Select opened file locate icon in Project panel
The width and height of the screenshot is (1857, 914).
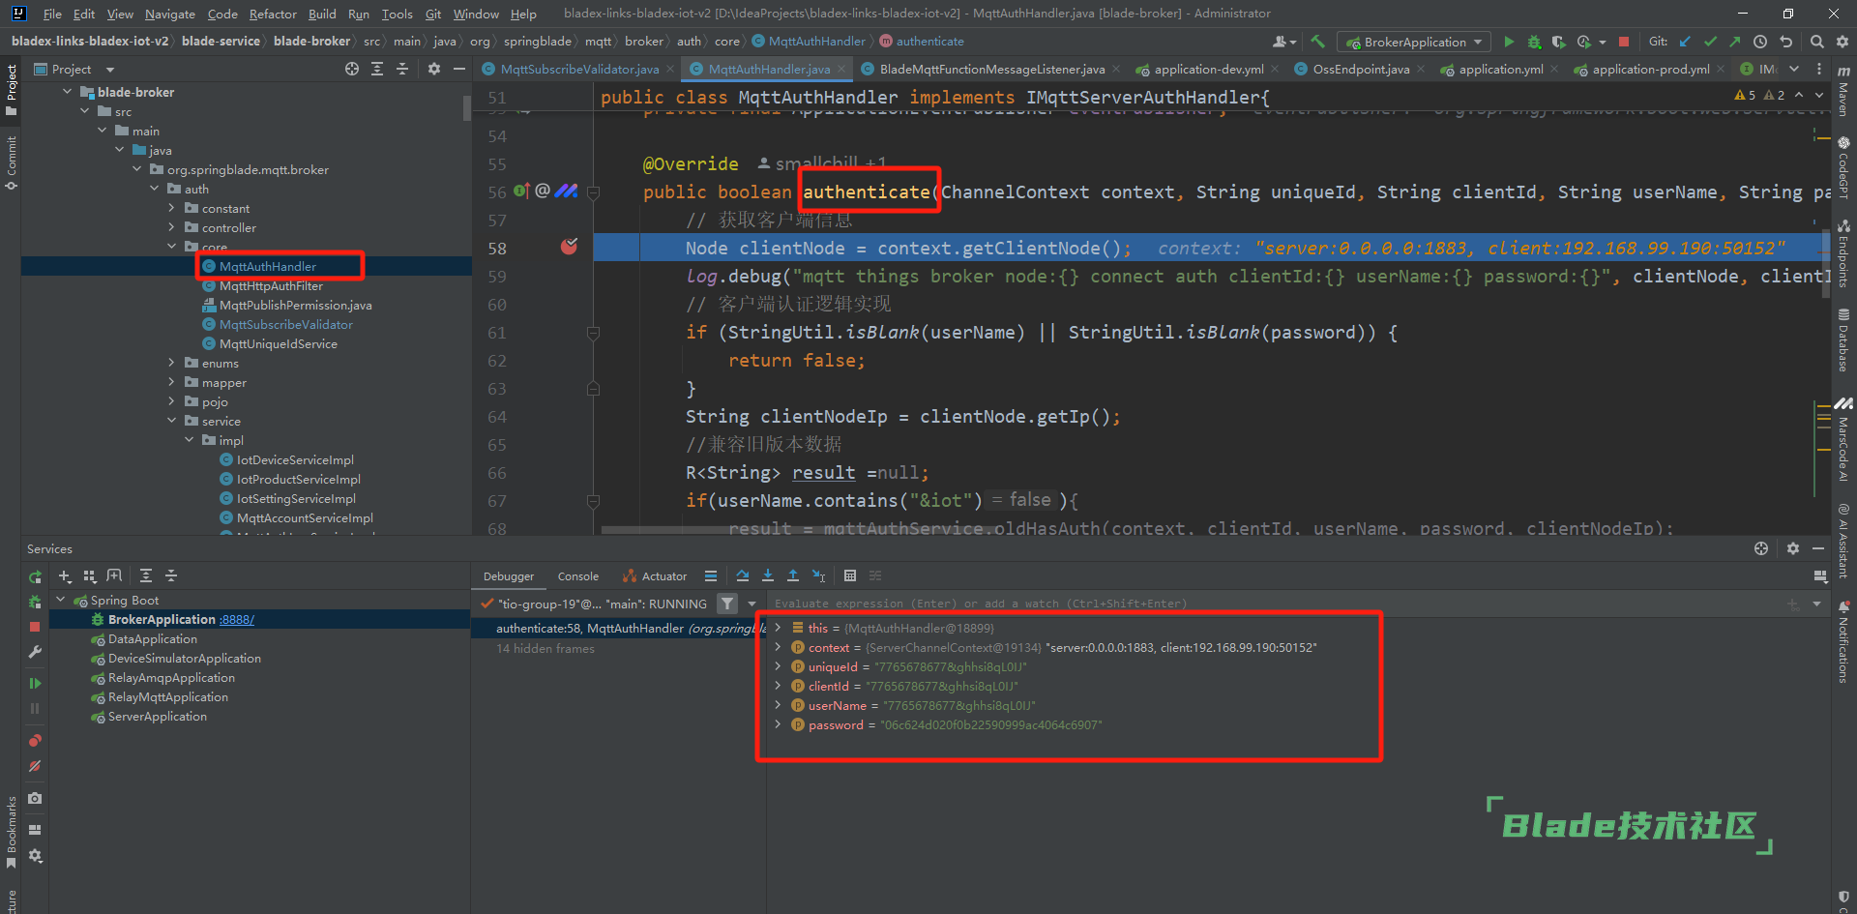[x=352, y=69]
